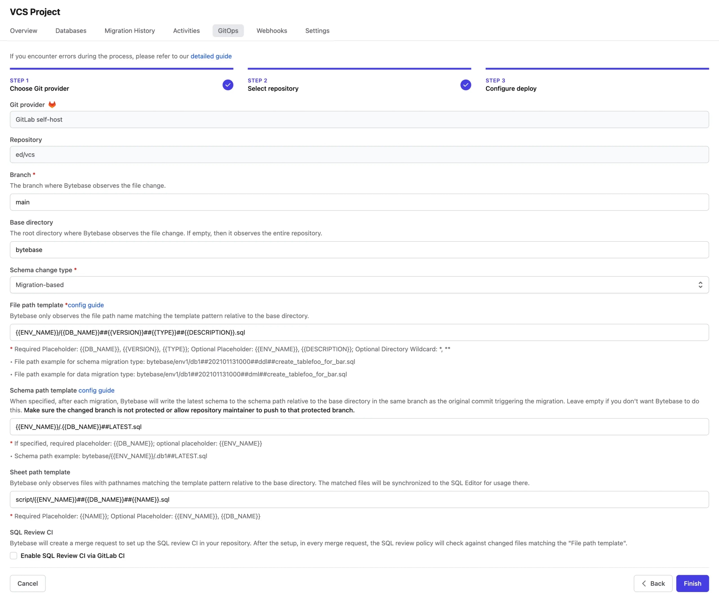Toggle the Step 2 completed checkmark

(466, 85)
